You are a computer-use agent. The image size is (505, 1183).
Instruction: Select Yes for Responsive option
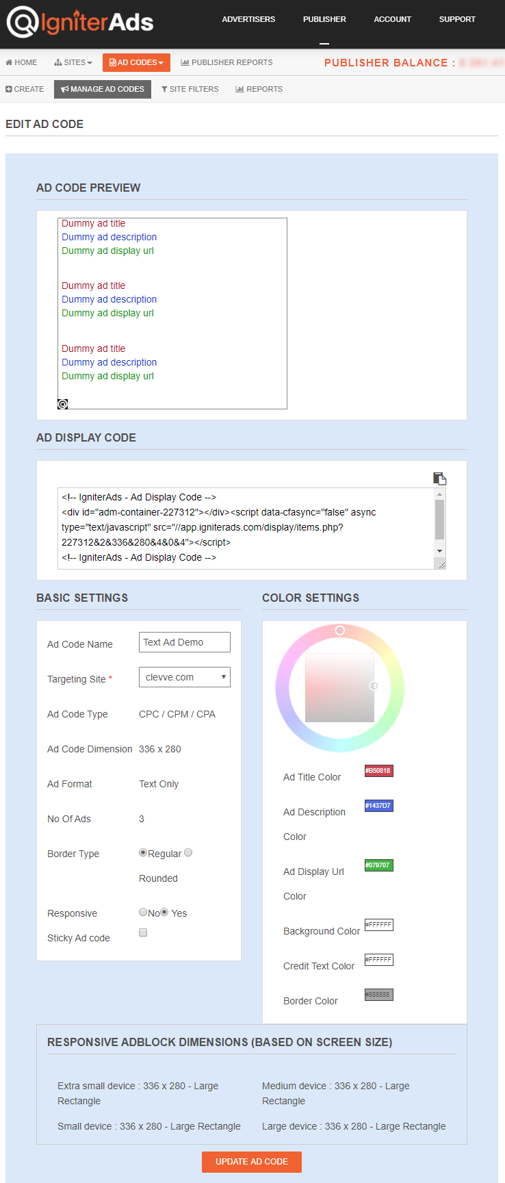point(164,912)
